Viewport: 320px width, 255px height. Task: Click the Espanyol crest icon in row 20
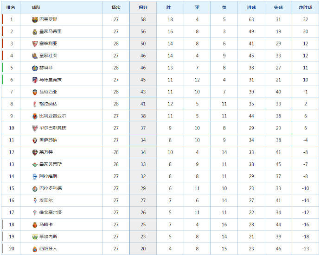point(35,249)
